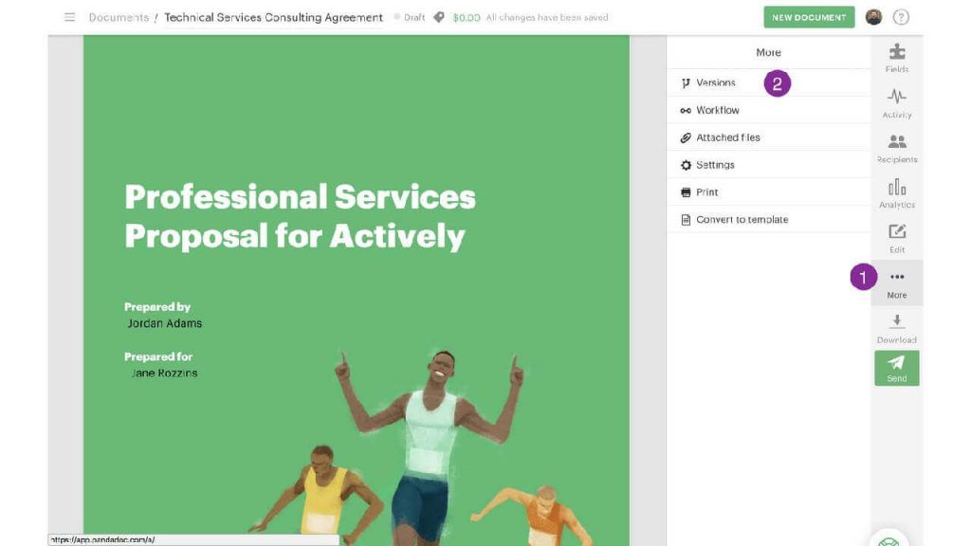Image resolution: width=971 pixels, height=546 pixels.
Task: Open the help question mark icon
Action: coord(901,17)
